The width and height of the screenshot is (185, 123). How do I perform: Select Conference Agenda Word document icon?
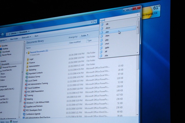pos(24,114)
